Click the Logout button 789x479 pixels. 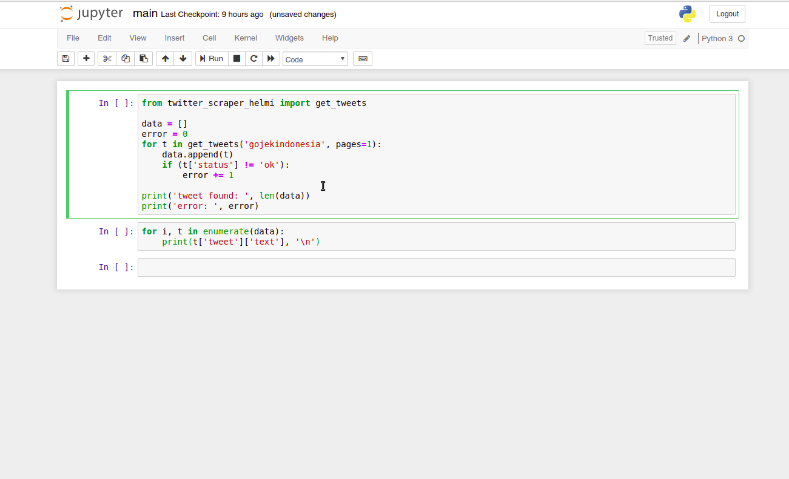[x=727, y=14]
